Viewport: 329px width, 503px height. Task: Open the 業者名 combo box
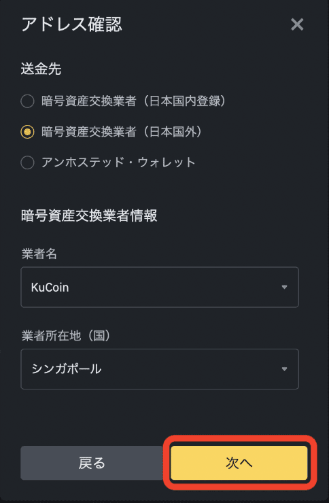pos(160,287)
